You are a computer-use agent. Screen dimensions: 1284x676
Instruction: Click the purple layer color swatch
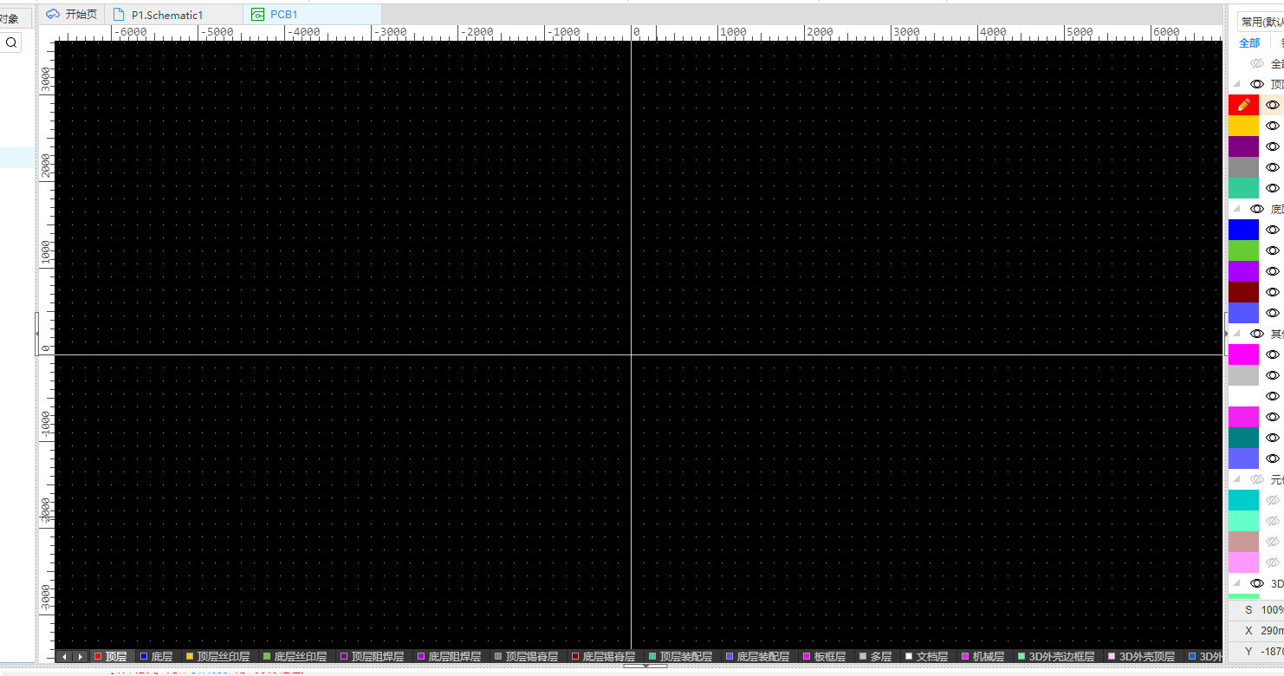1243,146
